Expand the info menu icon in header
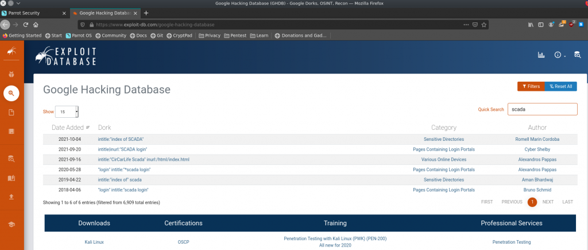The image size is (588, 250). pos(559,55)
